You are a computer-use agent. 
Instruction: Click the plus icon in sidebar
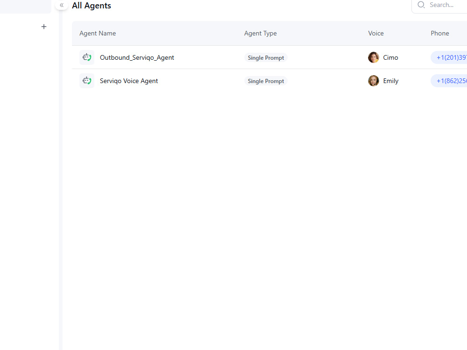44,27
